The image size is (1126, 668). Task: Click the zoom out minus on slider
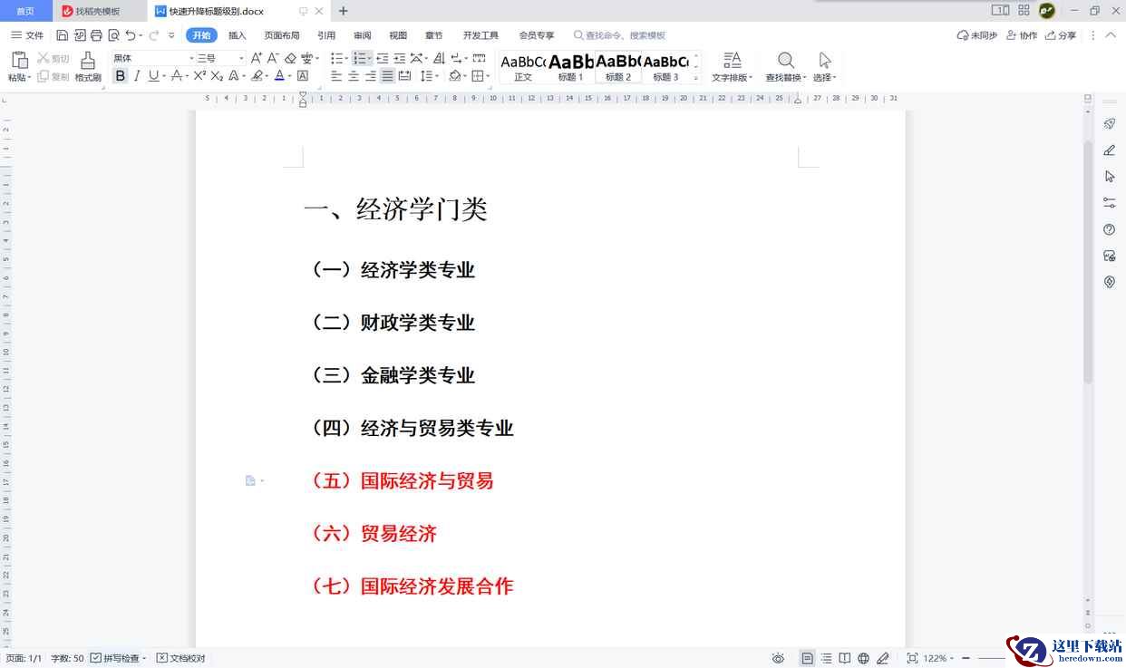(x=966, y=658)
